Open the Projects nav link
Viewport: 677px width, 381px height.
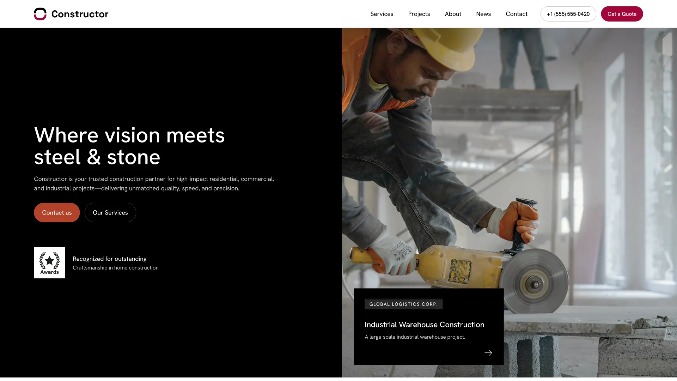419,14
